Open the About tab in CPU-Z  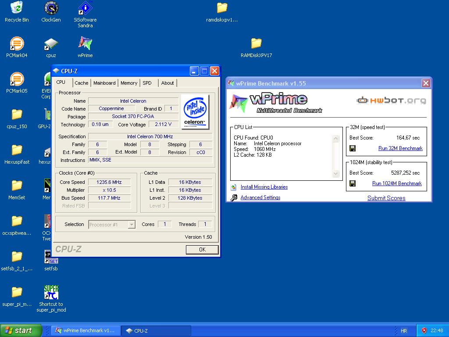click(x=167, y=83)
